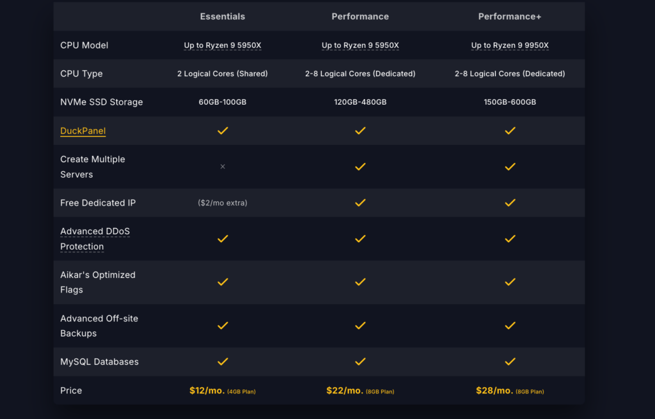Click the Essentials Create Multiple Servers X mark
655x419 pixels.
point(223,167)
